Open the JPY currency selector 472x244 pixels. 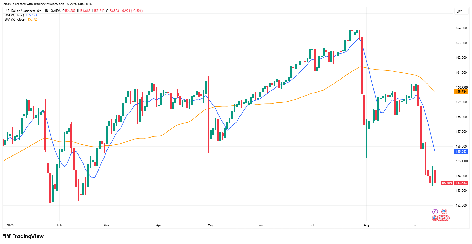tap(459, 11)
